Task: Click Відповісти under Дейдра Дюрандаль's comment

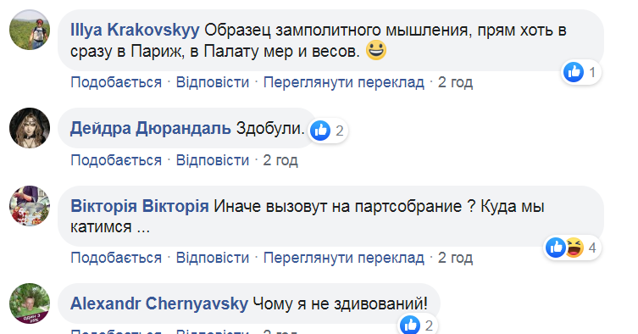Action: pos(213,160)
